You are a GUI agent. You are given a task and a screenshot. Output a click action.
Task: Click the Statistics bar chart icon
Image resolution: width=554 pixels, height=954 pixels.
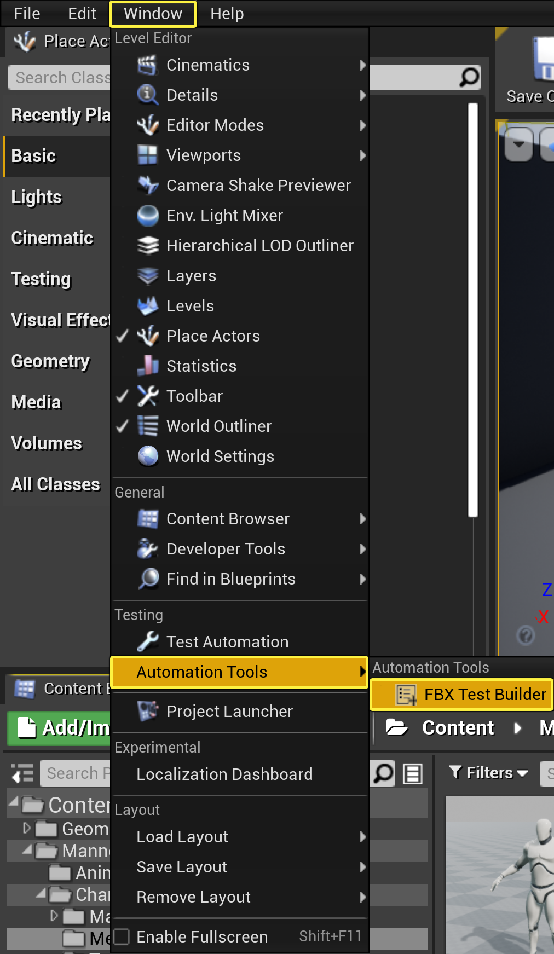click(148, 366)
